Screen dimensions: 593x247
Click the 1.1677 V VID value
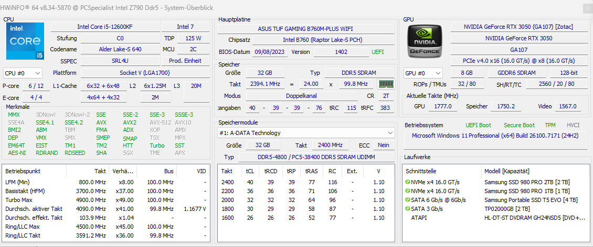pyautogui.click(x=194, y=209)
